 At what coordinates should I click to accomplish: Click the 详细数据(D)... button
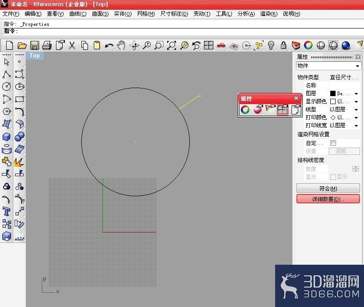pyautogui.click(x=328, y=199)
